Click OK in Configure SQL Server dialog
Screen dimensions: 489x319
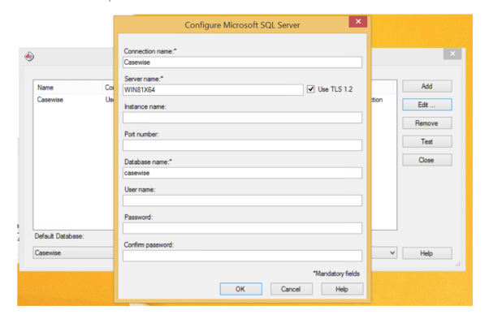240,289
